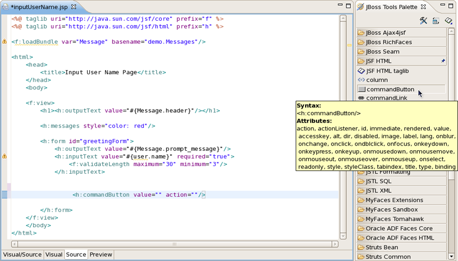Image resolution: width=458 pixels, height=261 pixels.
Task: Click blue range indicator beside commandButton line
Action: coord(4,195)
